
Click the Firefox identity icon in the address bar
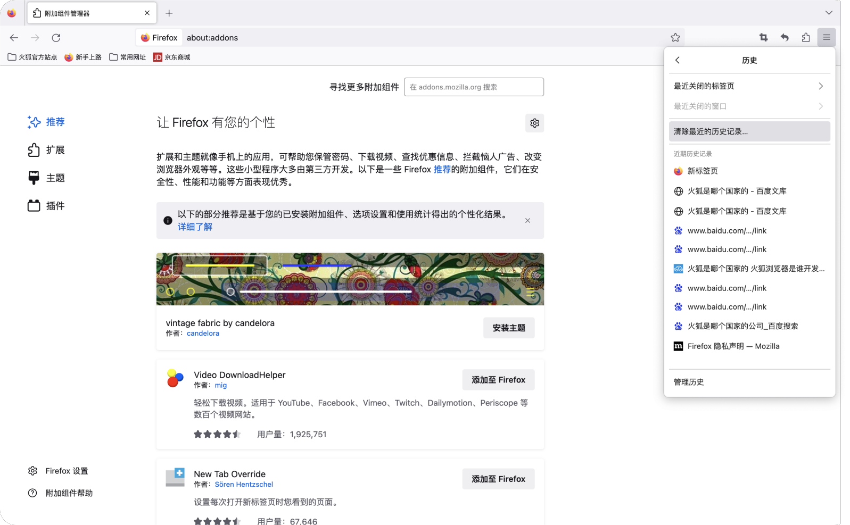159,38
